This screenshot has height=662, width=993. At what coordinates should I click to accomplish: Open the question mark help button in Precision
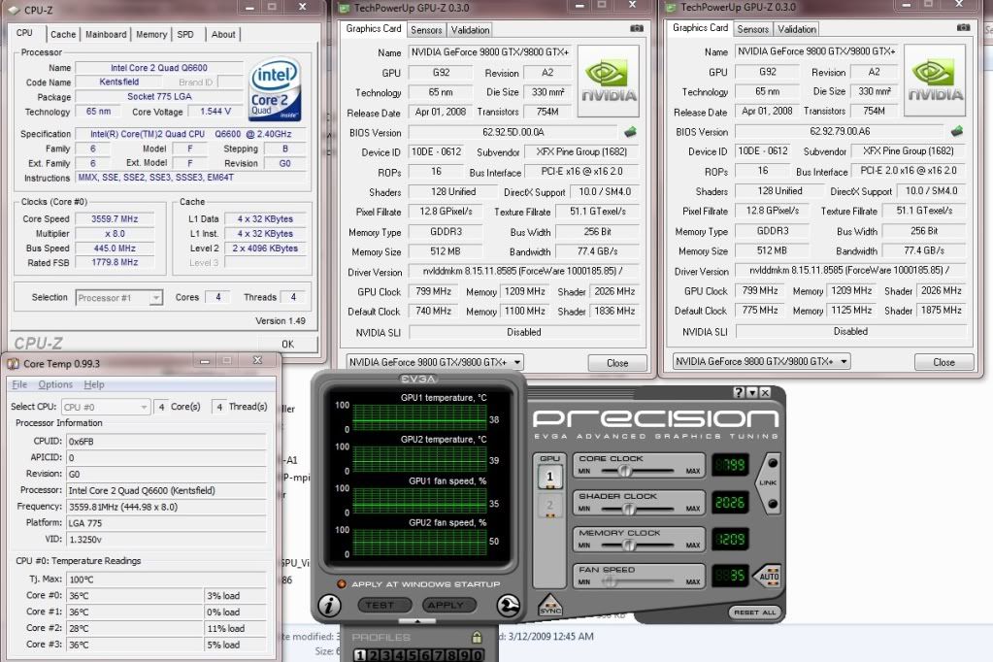[739, 393]
